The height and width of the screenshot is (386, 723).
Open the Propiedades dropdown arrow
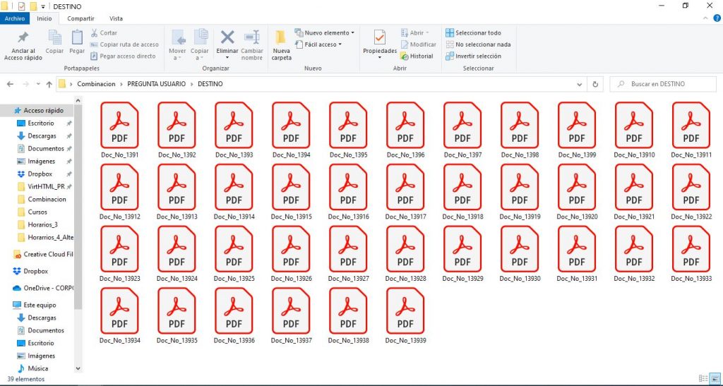380,58
